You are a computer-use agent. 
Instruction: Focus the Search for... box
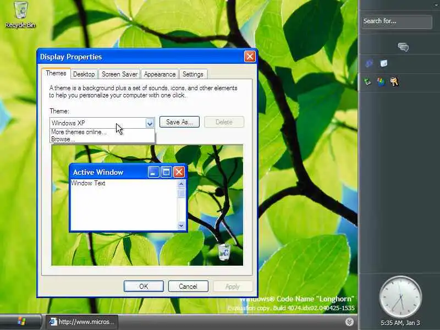(x=397, y=21)
